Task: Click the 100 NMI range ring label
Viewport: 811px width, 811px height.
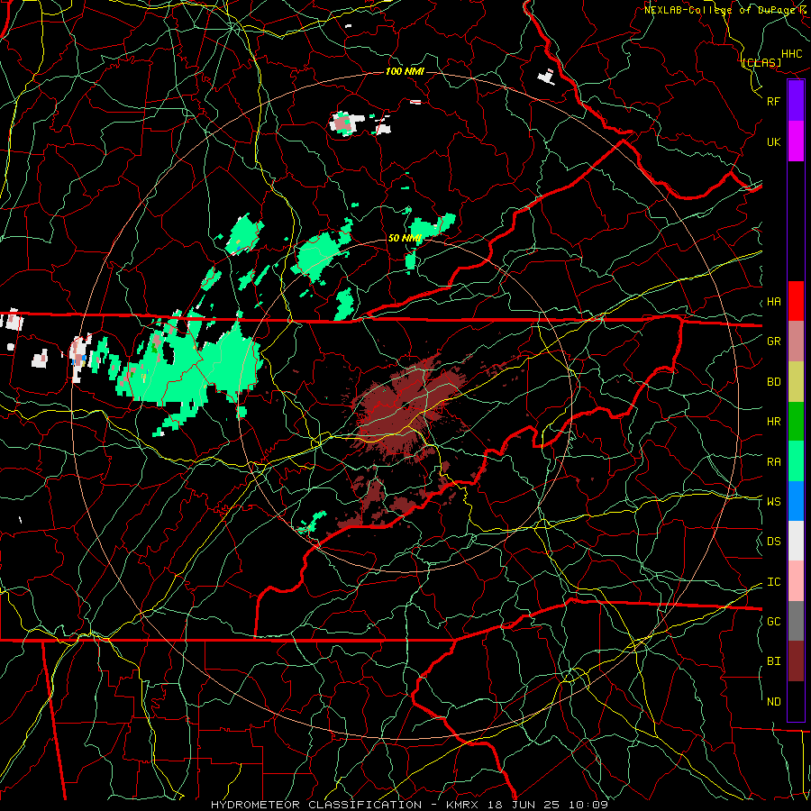Action: pos(405,71)
